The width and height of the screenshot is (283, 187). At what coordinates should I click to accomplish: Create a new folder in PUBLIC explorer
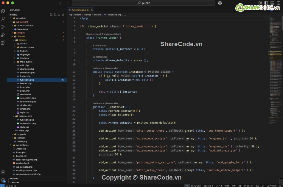(55, 15)
